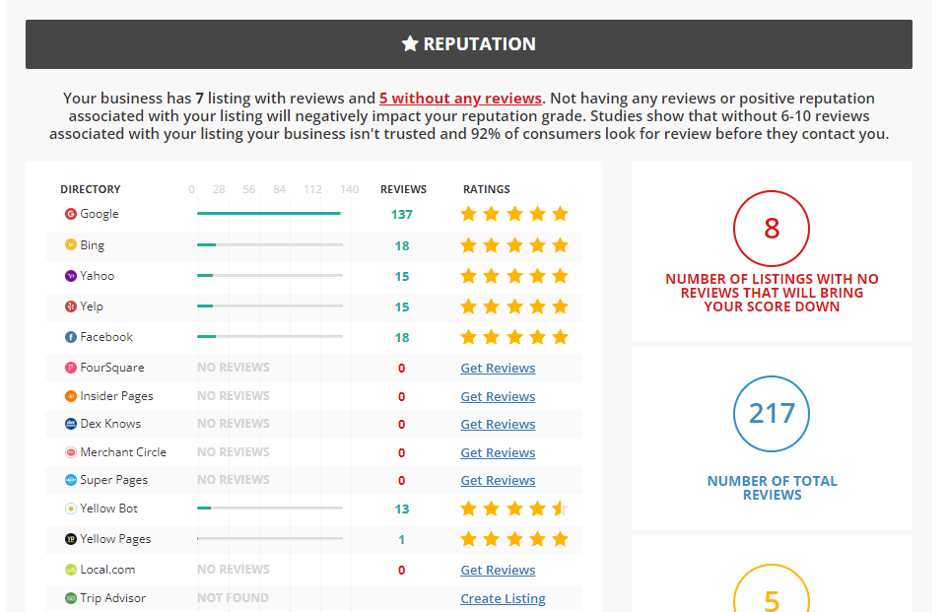Click the Reputation section header
The width and height of the screenshot is (946, 612).
point(469,44)
